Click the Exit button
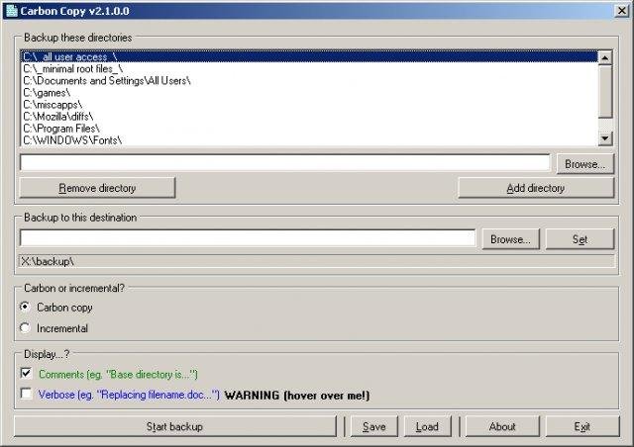This screenshot has height=447, width=634. click(x=581, y=426)
